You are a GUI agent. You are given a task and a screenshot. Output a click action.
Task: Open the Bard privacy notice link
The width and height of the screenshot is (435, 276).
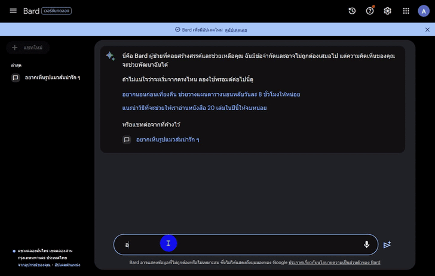pos(334,262)
